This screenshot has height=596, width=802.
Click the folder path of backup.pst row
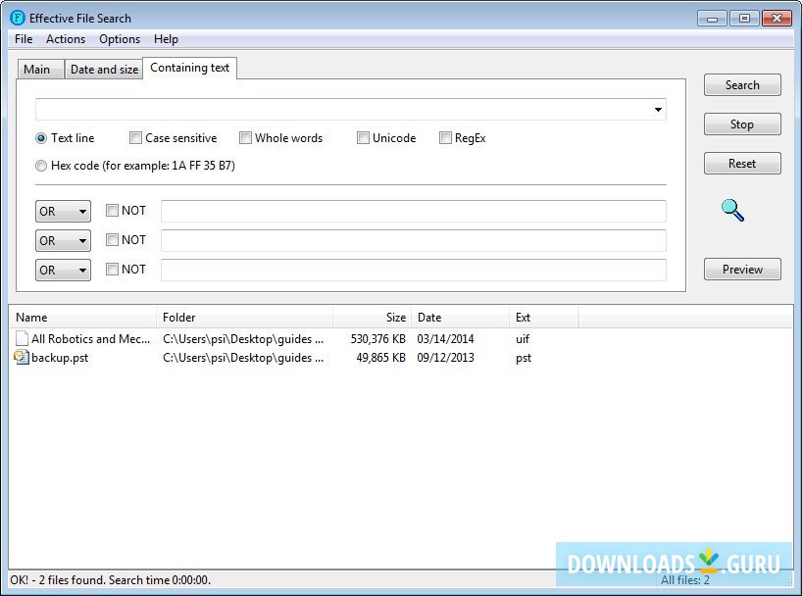[243, 358]
